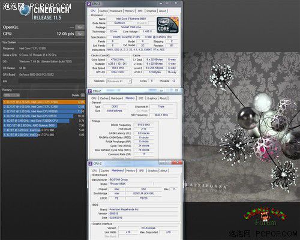Select ranking row 8, 4C/8T @ 2.80 GHz
Image resolution: width=300 pixels, height=240 pixels.
44,135
